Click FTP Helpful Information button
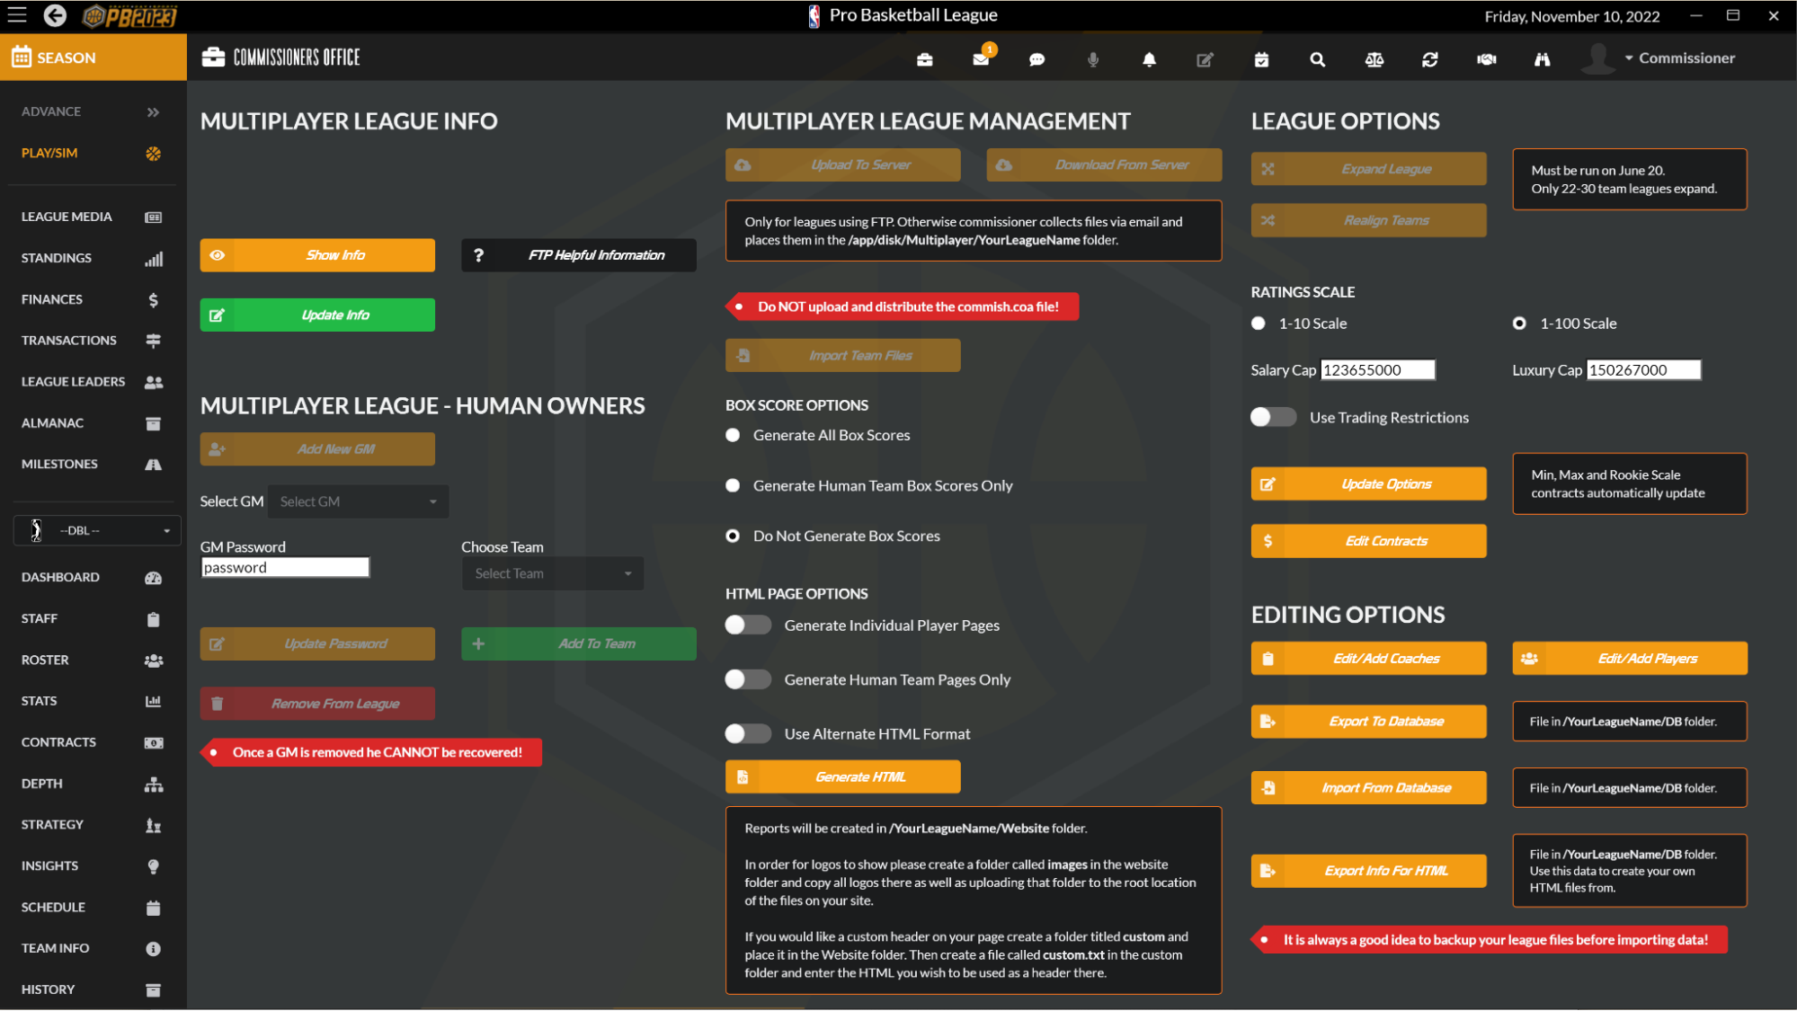Viewport: 1797px width, 1011px height. click(x=579, y=255)
